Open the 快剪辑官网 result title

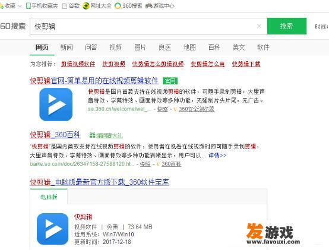click(x=94, y=81)
